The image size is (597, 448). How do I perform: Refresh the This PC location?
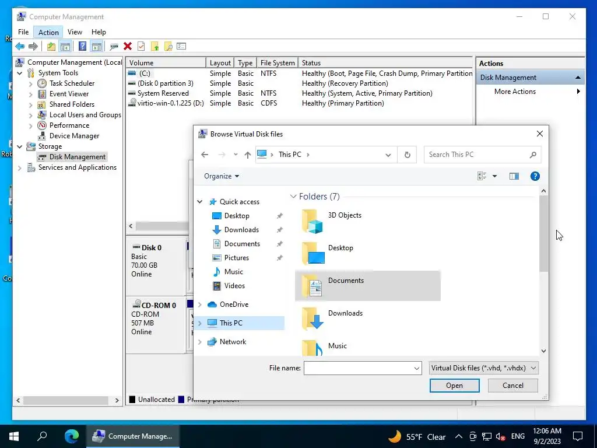pyautogui.click(x=407, y=155)
